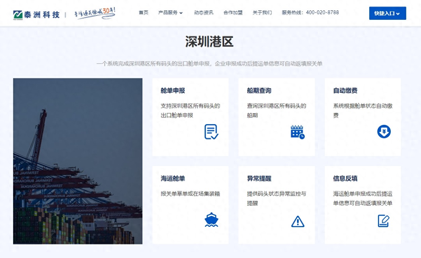The width and height of the screenshot is (421, 258).
Task: Click the description 报关单草单或在场集装箱
Action: coord(190,194)
